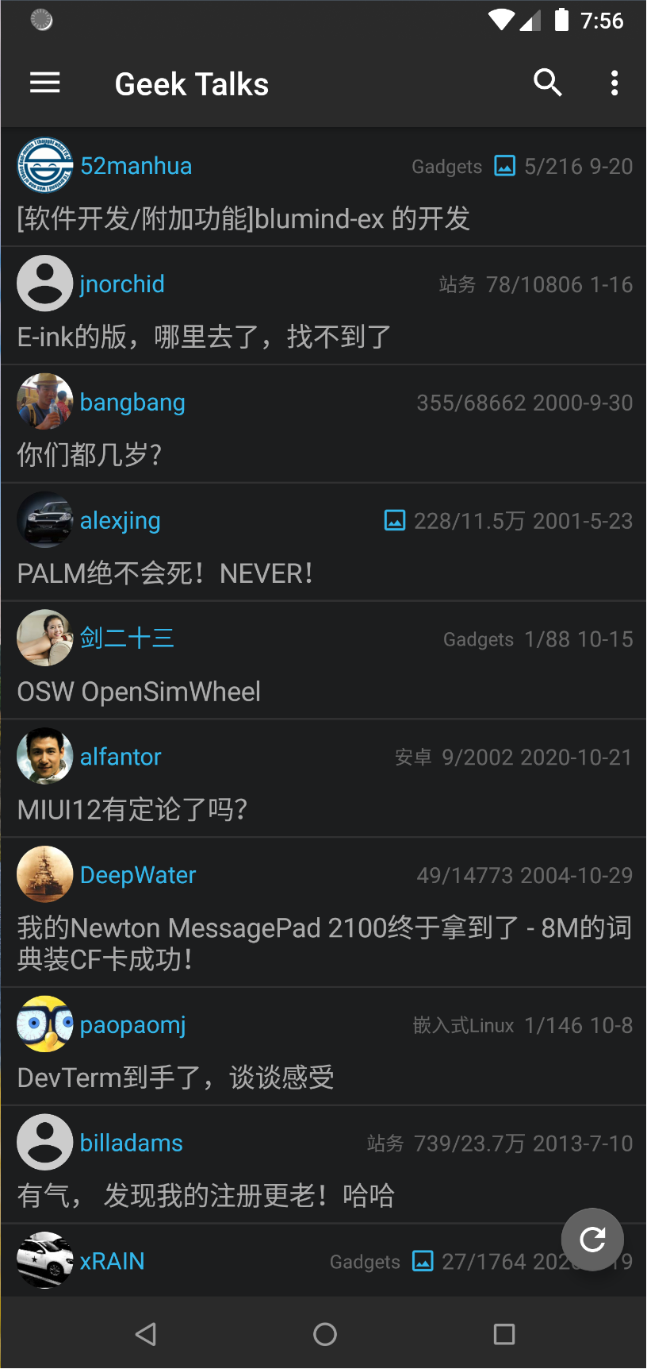Tap the Geek Talks title

pyautogui.click(x=192, y=84)
